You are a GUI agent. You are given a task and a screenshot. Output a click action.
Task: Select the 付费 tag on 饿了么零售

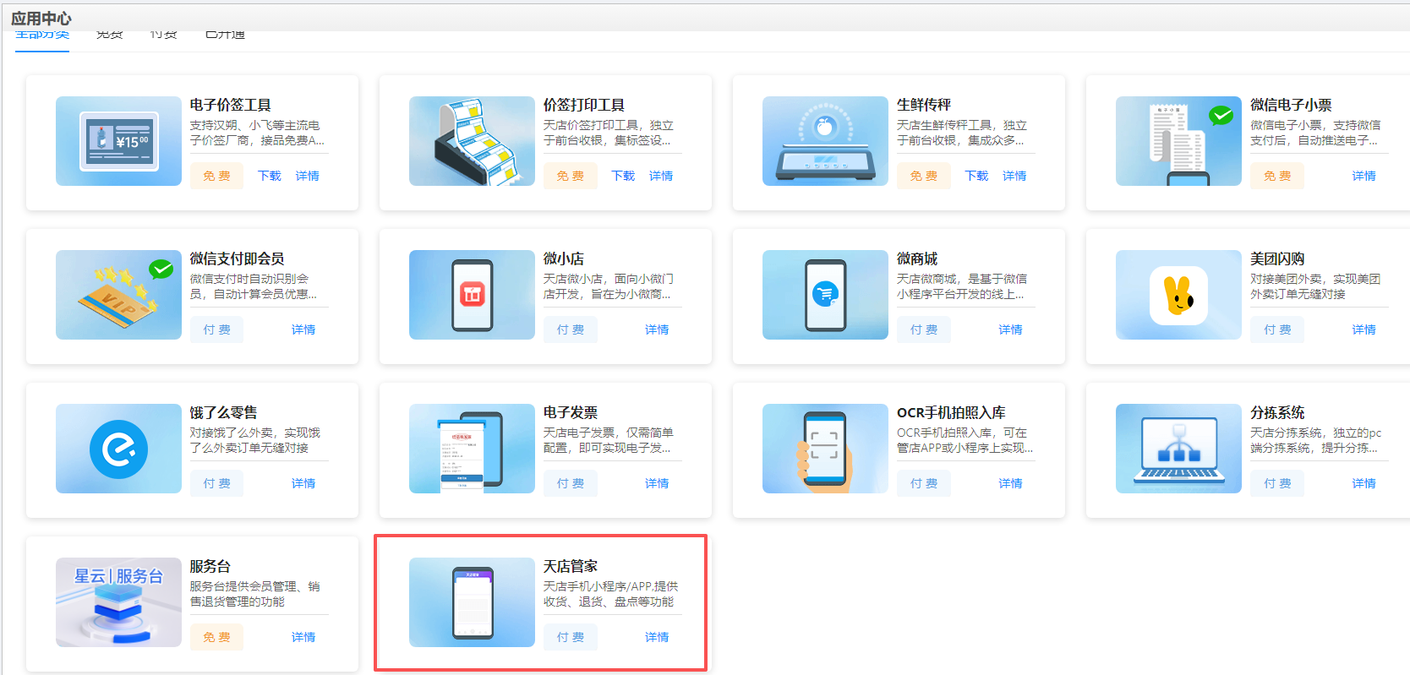(x=216, y=483)
